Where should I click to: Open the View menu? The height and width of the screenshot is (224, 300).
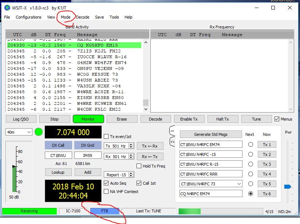click(x=51, y=17)
